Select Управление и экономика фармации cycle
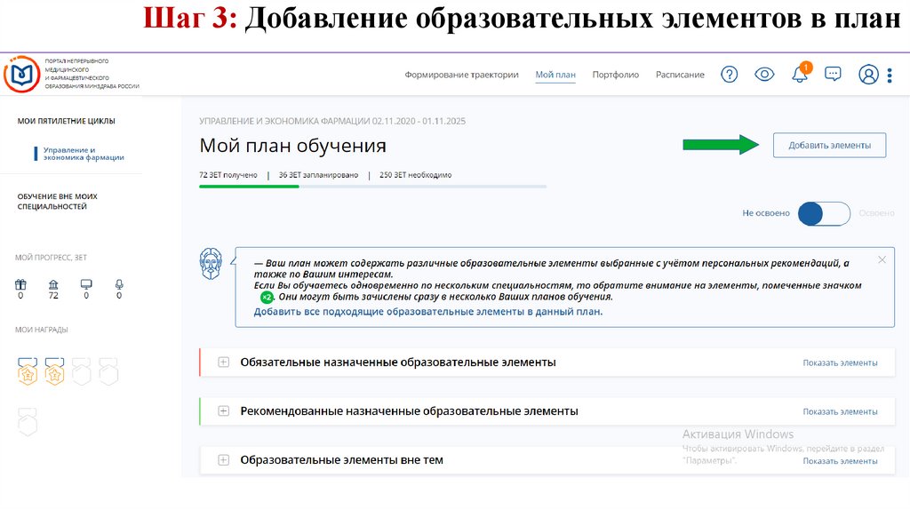 pos(84,153)
